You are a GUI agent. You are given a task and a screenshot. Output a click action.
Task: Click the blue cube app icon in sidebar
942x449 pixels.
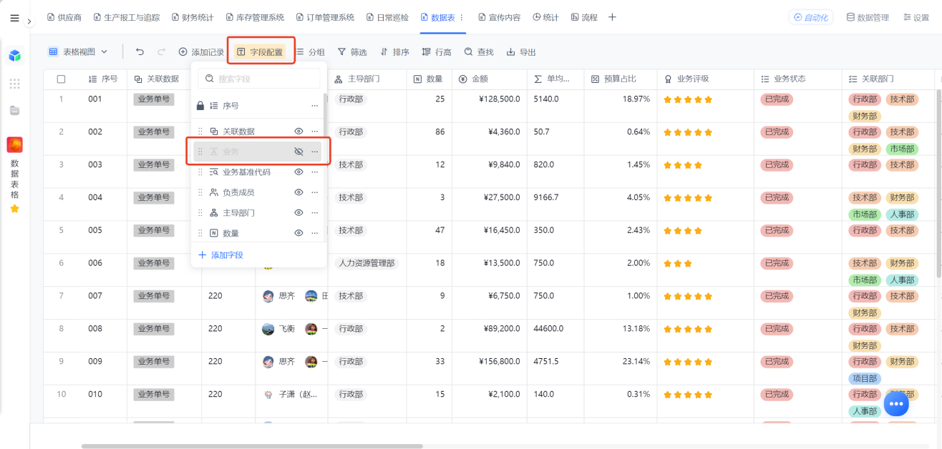click(x=14, y=56)
